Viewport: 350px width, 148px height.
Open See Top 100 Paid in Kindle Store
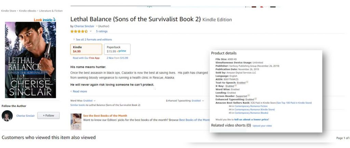pyautogui.click(x=294, y=103)
